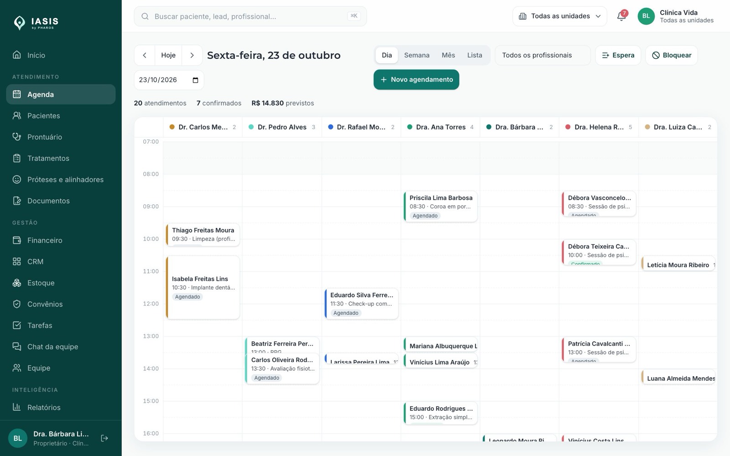Open the calendar picker icon in date field

(x=195, y=80)
